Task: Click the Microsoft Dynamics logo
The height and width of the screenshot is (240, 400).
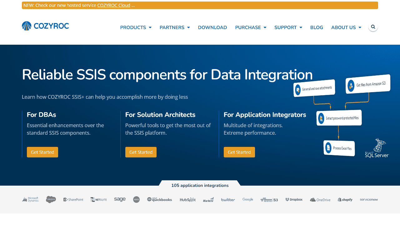Action: [30, 199]
